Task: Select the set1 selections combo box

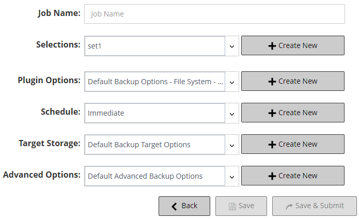Action: coord(155,46)
